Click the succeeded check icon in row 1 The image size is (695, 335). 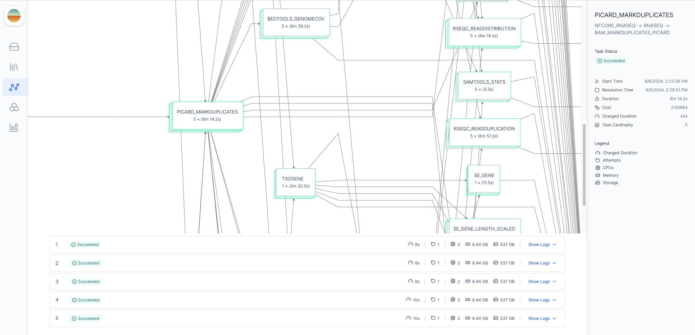[73, 245]
